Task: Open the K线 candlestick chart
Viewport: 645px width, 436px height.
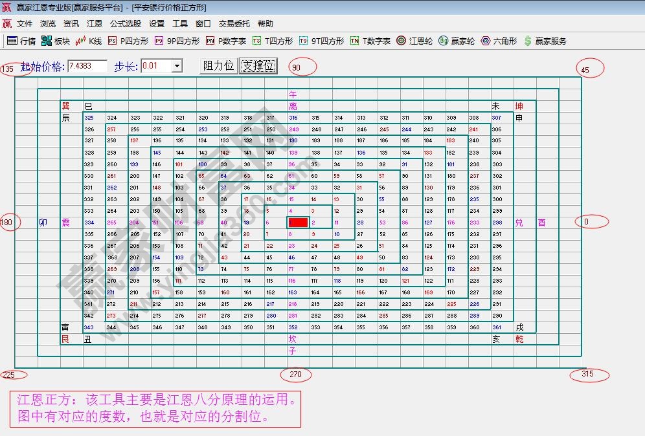Action: 89,41
